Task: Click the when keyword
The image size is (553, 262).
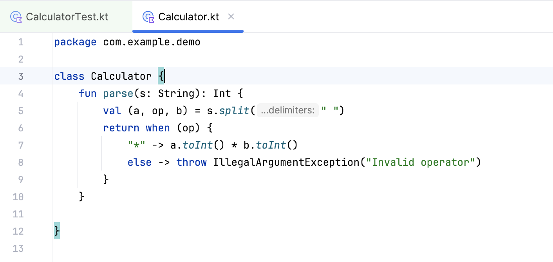Action: pos(158,128)
